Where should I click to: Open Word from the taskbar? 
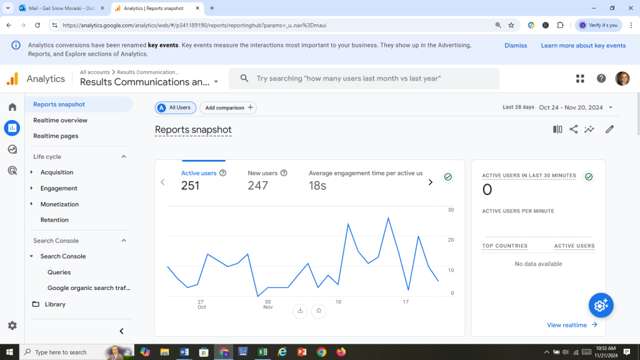click(x=184, y=352)
